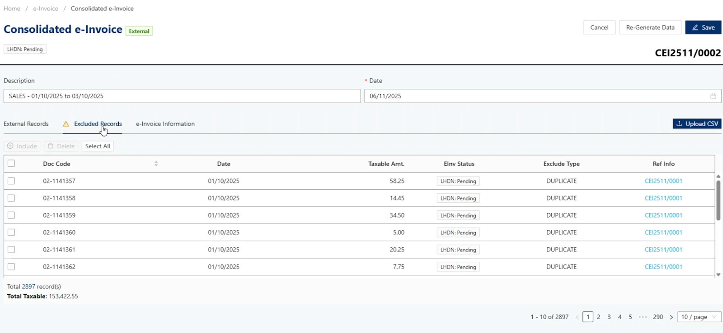Click the Description input field
Viewport: 723px width, 333px height.
point(182,96)
